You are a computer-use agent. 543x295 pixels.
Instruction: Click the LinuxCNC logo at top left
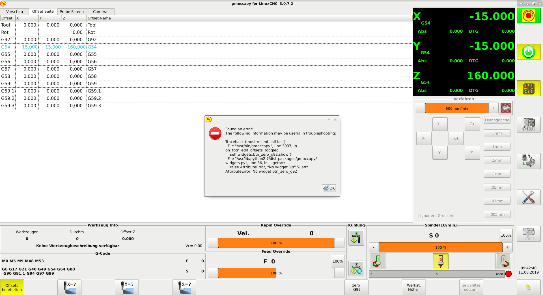point(3,4)
